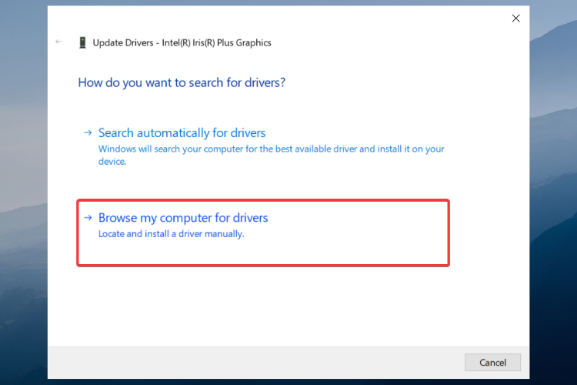Click the blank white area above the footer

coord(288,306)
